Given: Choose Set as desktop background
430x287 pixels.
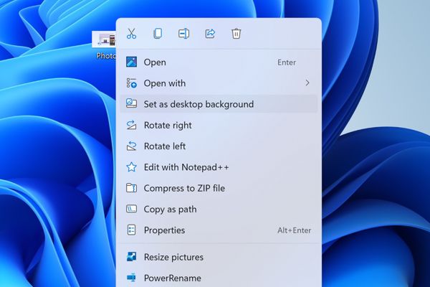Looking at the screenshot, I should pyautogui.click(x=219, y=104).
